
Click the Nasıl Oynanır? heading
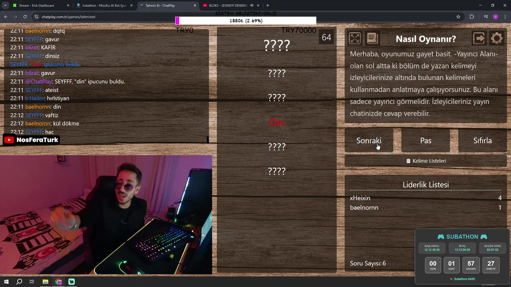[426, 39]
